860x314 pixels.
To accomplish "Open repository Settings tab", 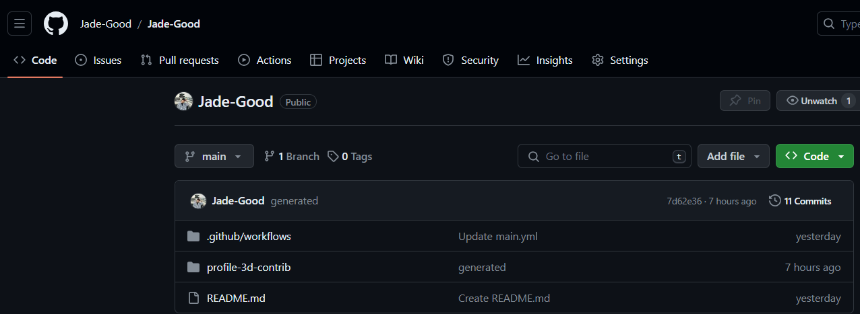I will click(x=619, y=61).
